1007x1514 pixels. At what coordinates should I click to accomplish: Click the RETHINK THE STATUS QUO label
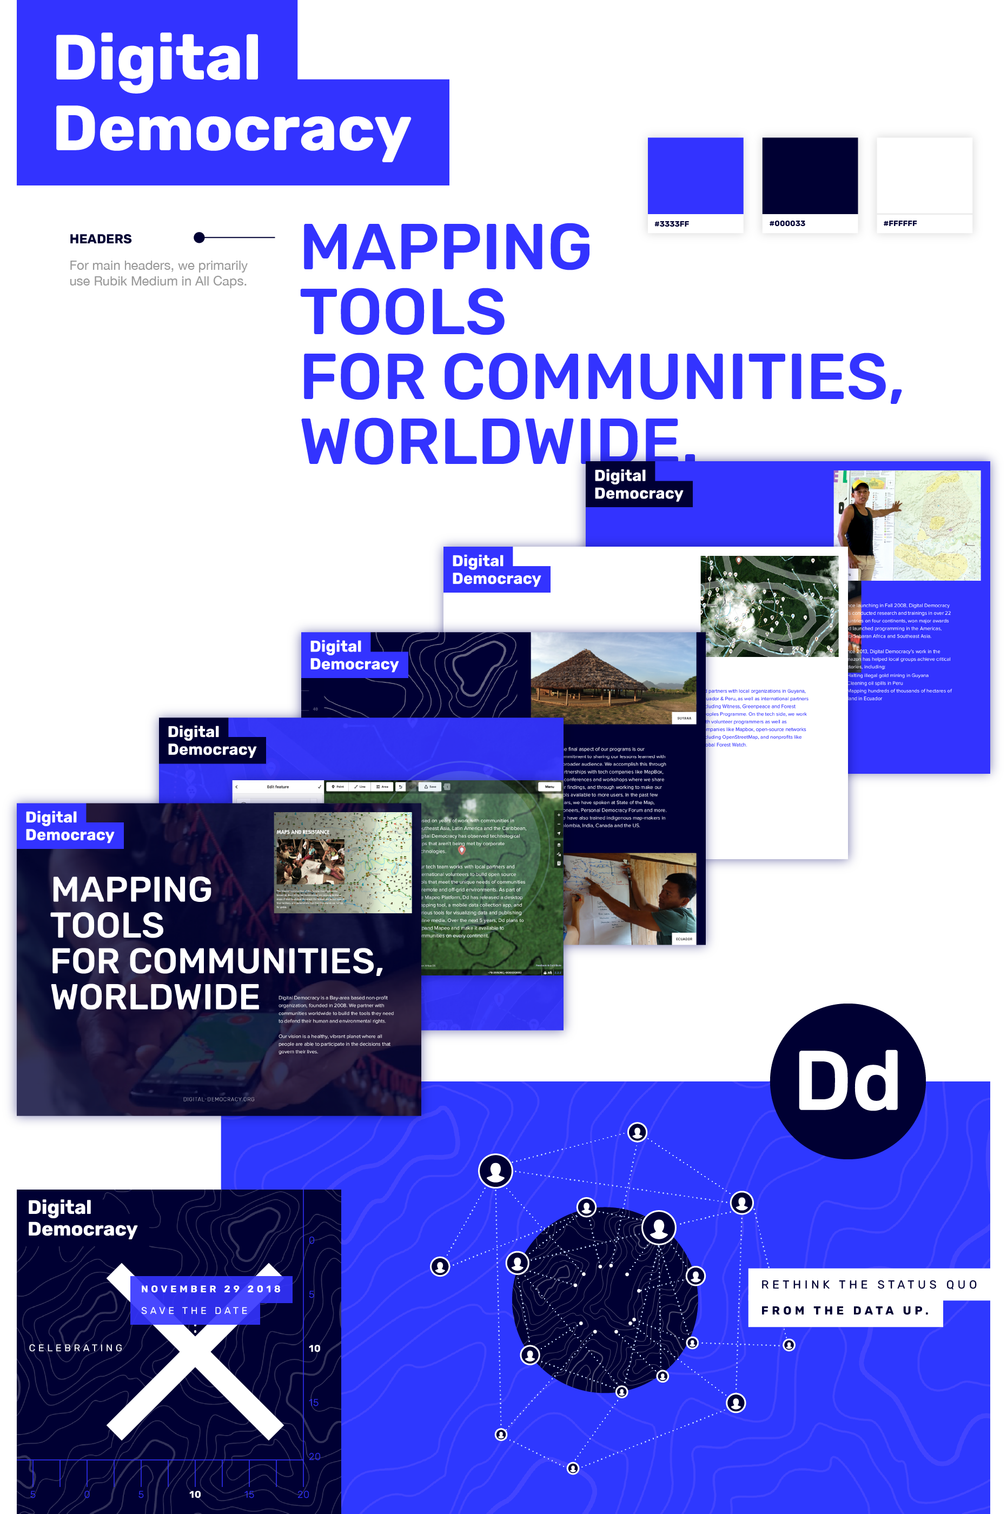pyautogui.click(x=870, y=1284)
